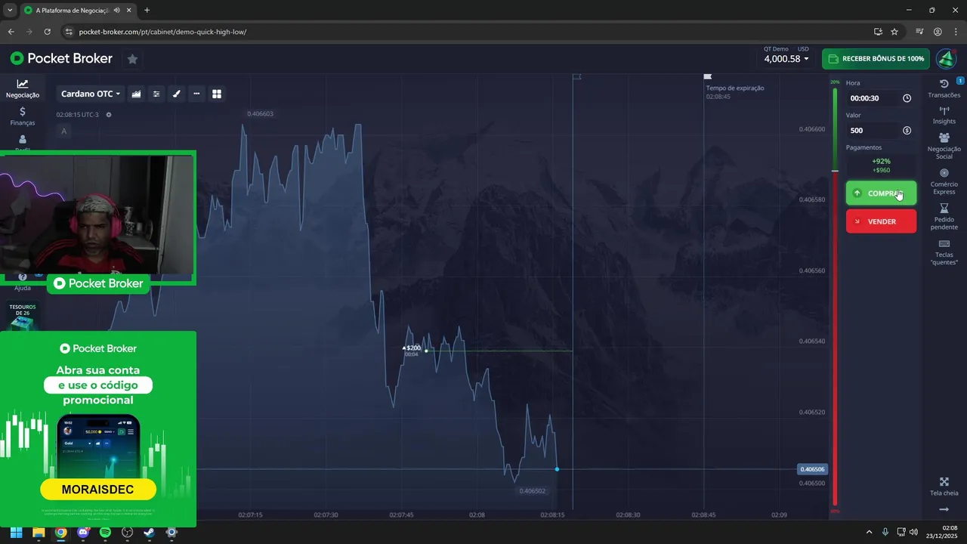Image resolution: width=967 pixels, height=544 pixels.
Task: Open File Explorer from the taskbar
Action: (x=39, y=533)
